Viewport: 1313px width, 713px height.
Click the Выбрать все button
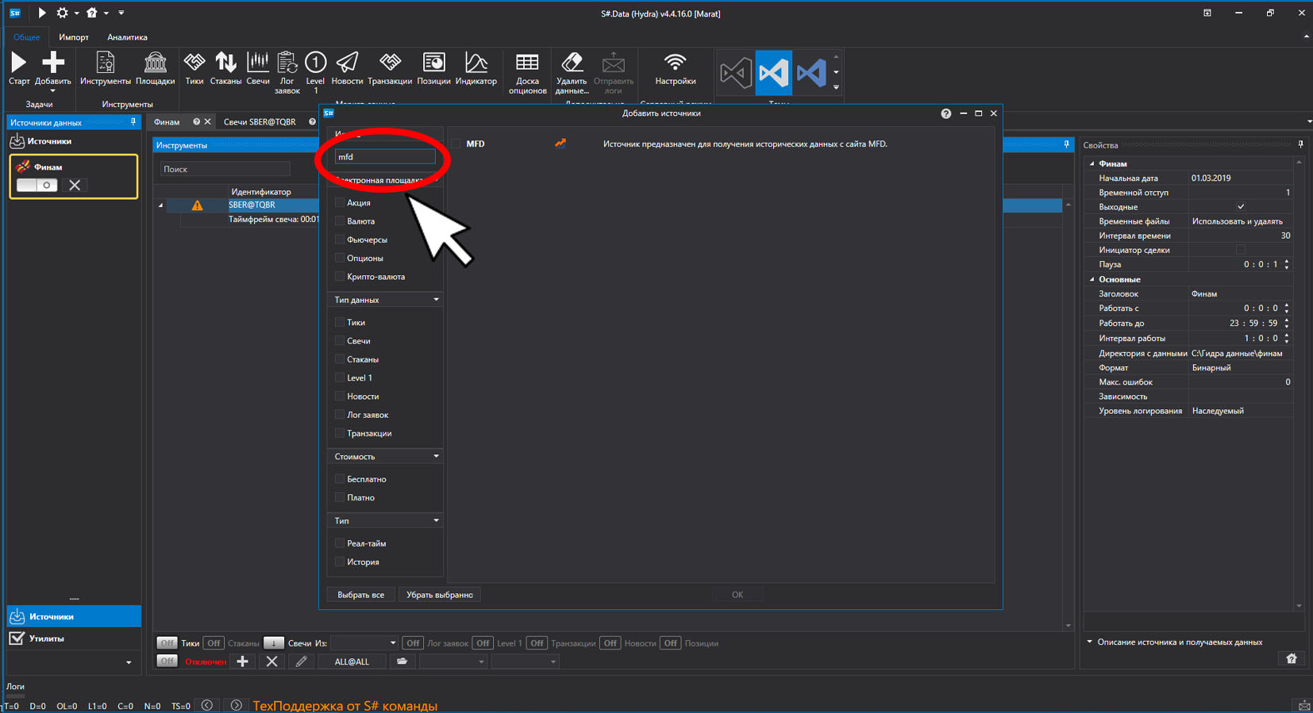pyautogui.click(x=360, y=595)
